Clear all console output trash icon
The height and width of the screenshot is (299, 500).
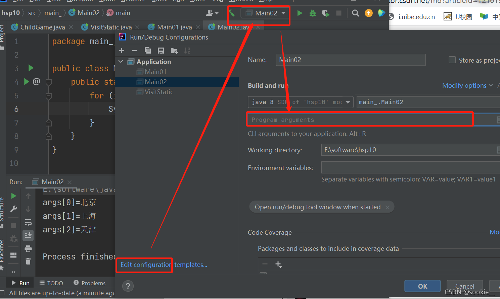pyautogui.click(x=28, y=261)
